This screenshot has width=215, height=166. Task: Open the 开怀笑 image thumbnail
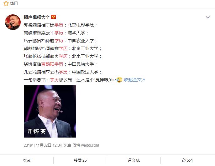(50, 111)
